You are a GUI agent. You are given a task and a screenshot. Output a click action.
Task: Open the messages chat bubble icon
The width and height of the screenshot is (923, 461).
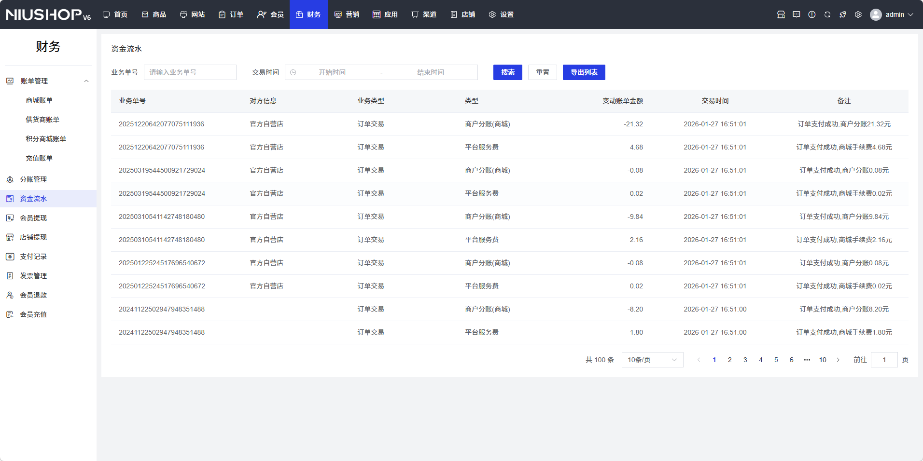796,14
